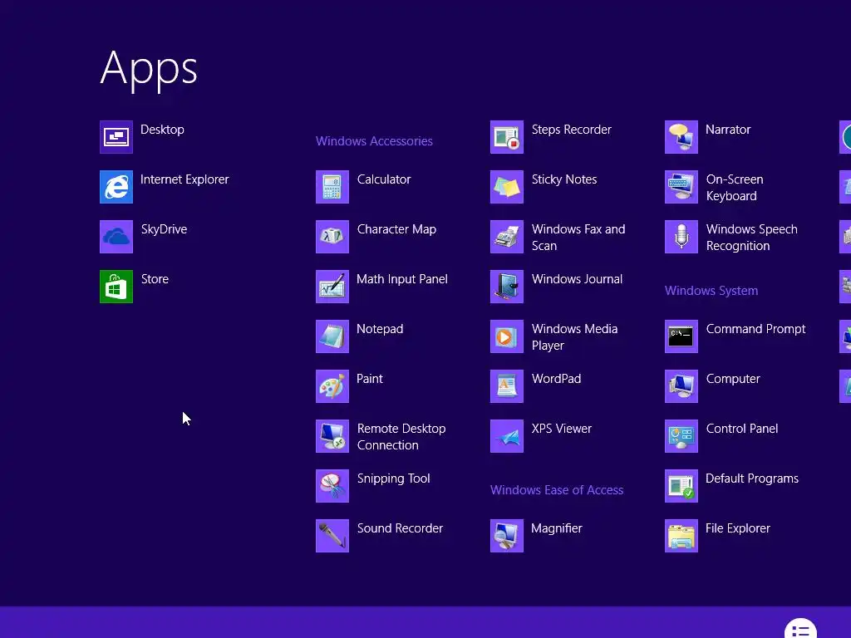Click the "Character Map" label text

click(396, 230)
